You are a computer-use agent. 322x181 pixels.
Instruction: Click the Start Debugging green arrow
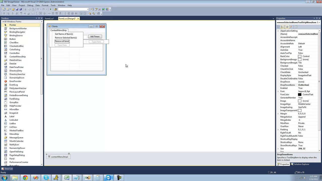pyautogui.click(x=51, y=9)
